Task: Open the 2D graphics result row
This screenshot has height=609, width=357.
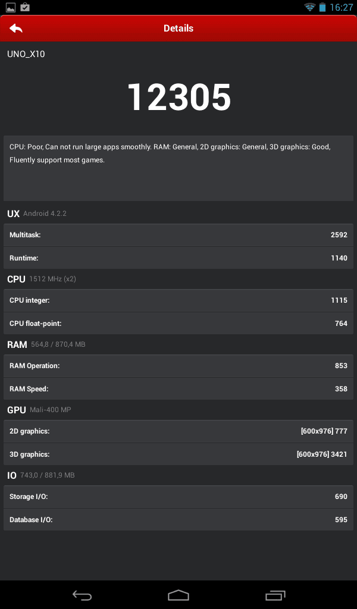Action: pos(178,431)
